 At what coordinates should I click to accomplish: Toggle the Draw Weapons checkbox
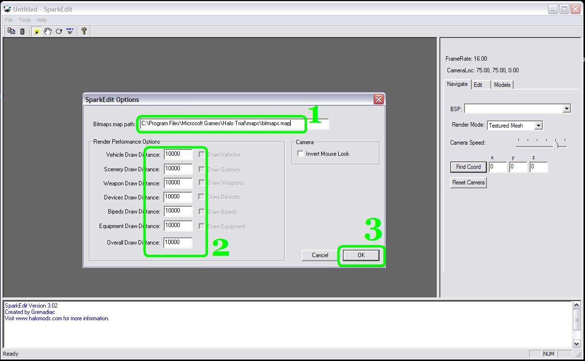tap(202, 182)
